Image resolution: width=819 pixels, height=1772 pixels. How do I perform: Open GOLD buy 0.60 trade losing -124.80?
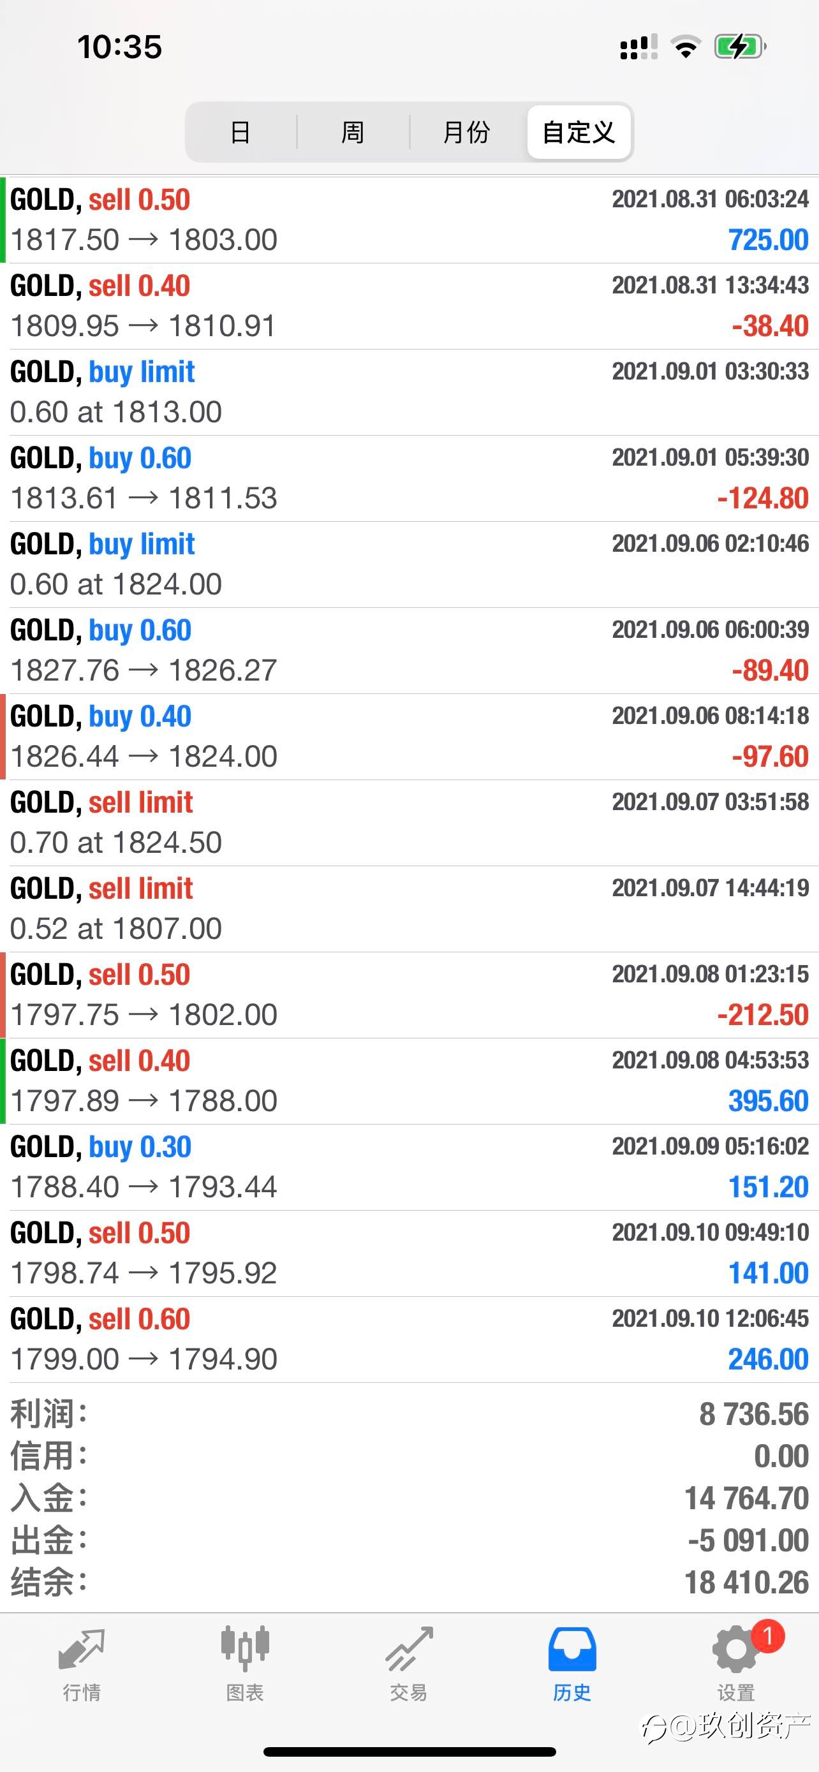410,478
